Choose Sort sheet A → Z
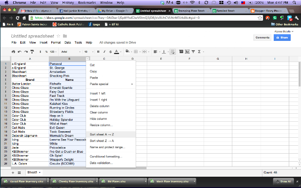 coord(111,134)
